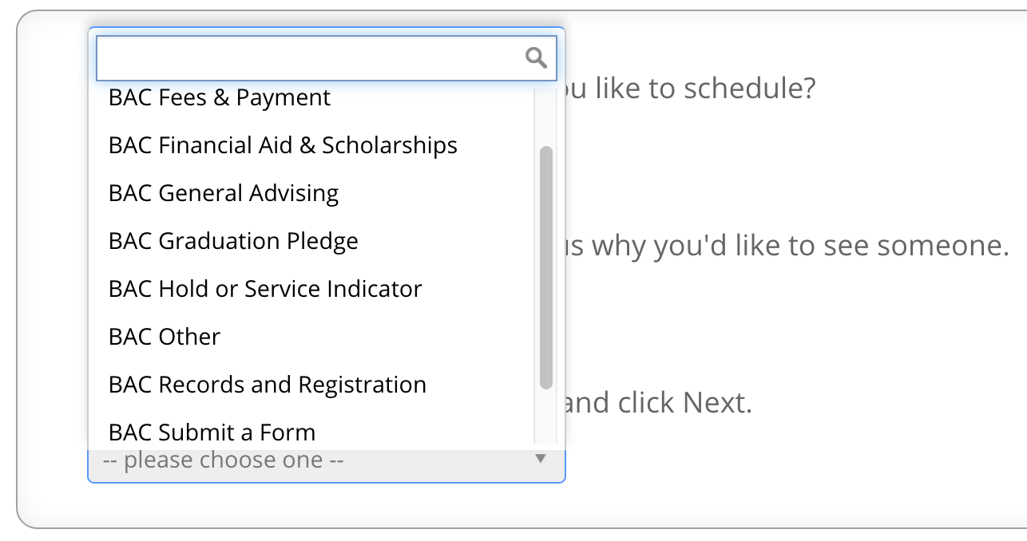
Task: Pick the BAC General Advising option
Action: click(224, 193)
